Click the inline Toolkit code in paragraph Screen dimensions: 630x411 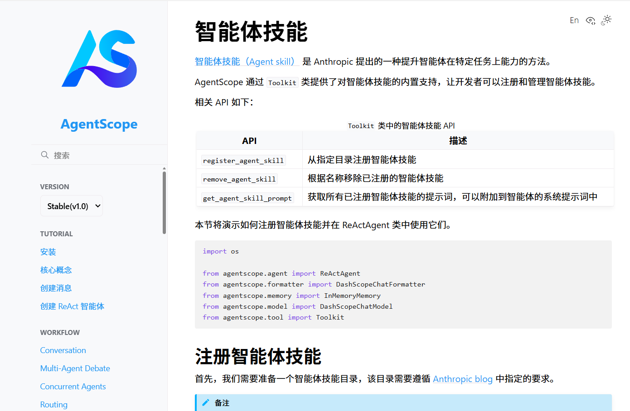282,82
